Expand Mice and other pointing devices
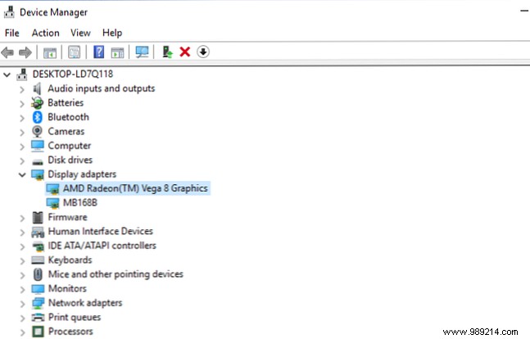 tap(22, 275)
